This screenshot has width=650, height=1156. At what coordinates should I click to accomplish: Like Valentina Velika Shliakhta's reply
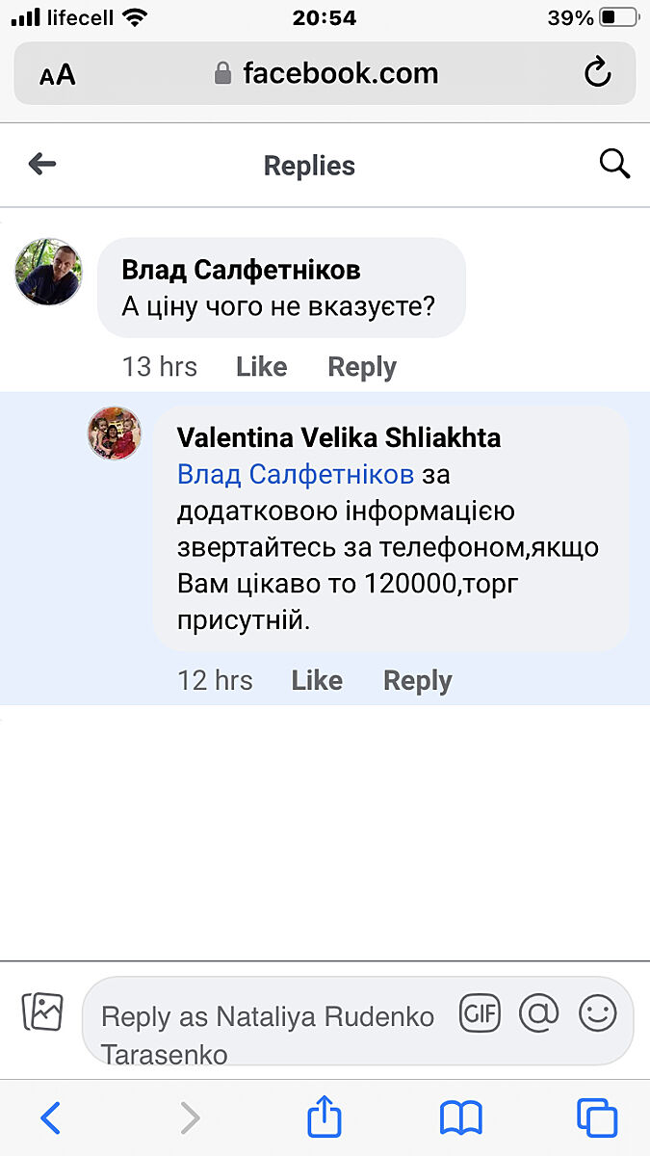coord(317,681)
